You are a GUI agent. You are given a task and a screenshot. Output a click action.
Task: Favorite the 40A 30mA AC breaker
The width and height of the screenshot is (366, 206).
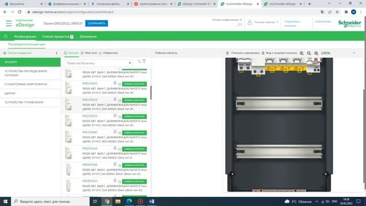[x=120, y=133]
